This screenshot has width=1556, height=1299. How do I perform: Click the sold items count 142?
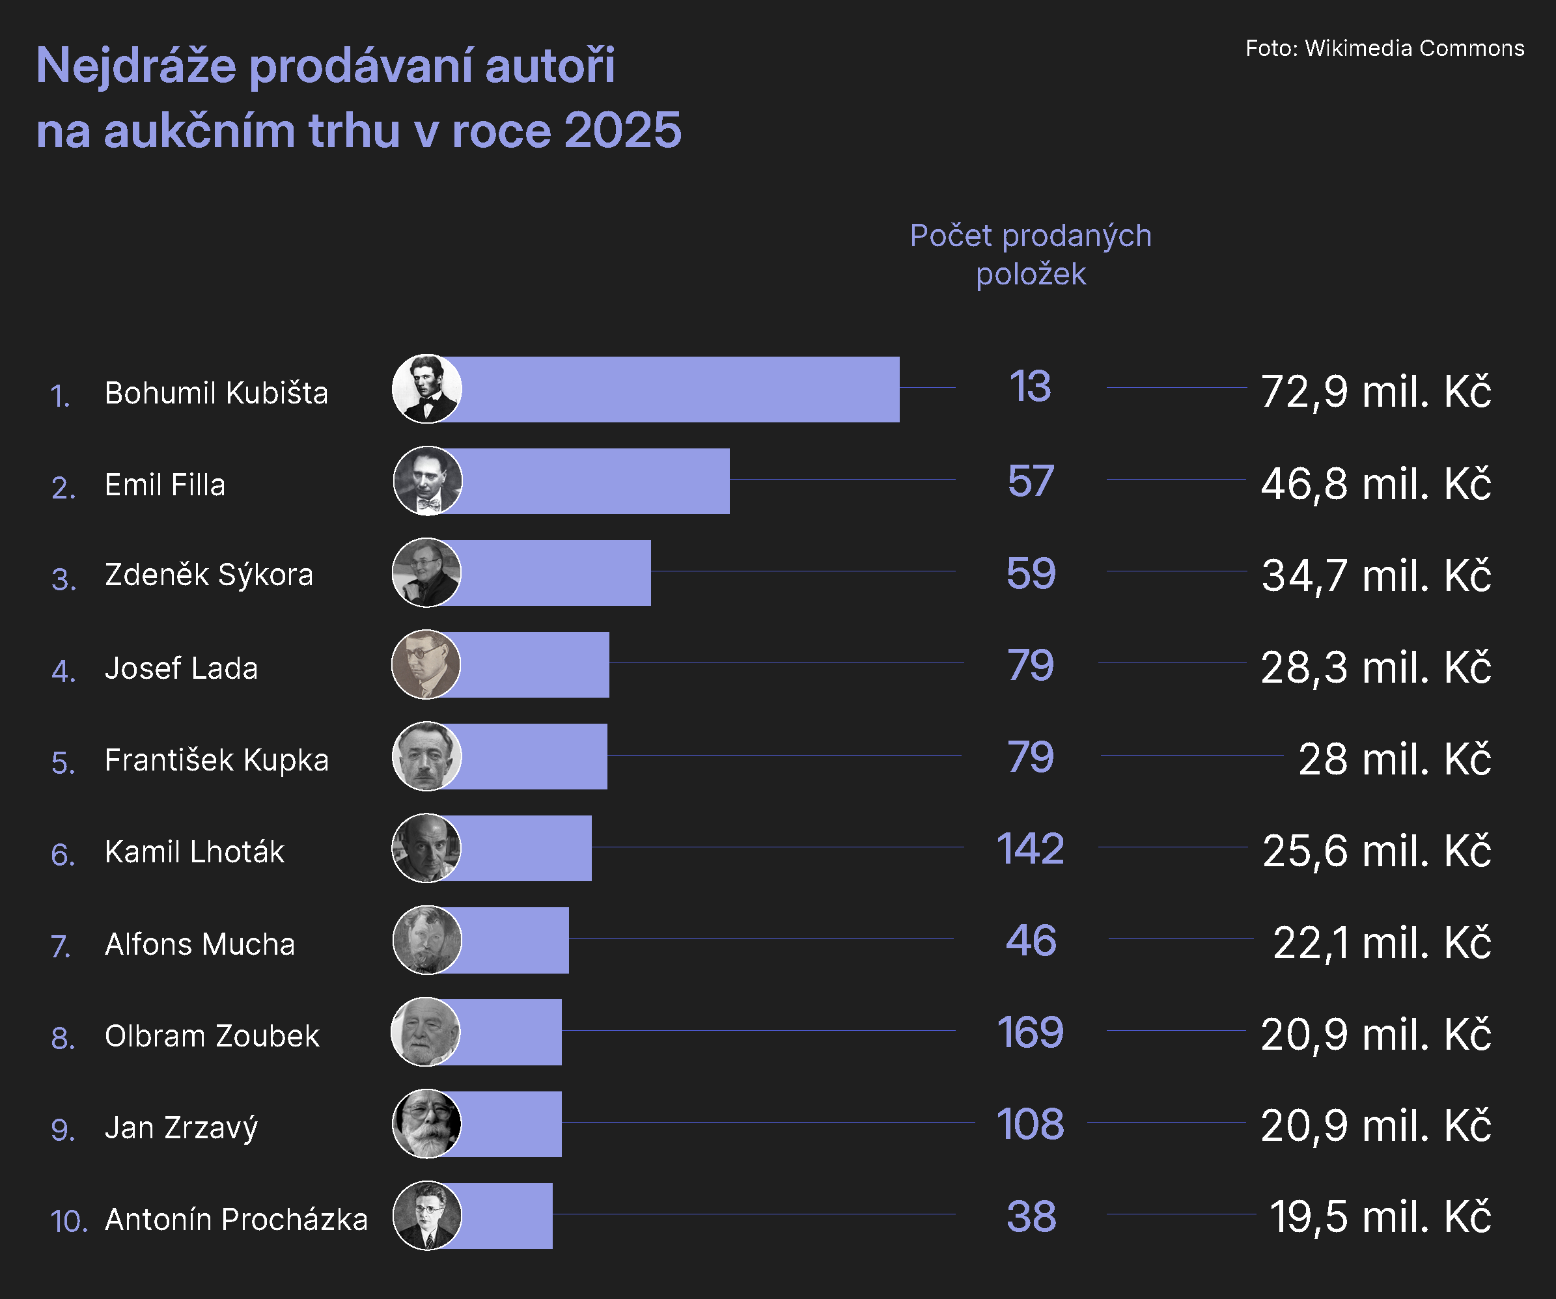[x=1030, y=849]
